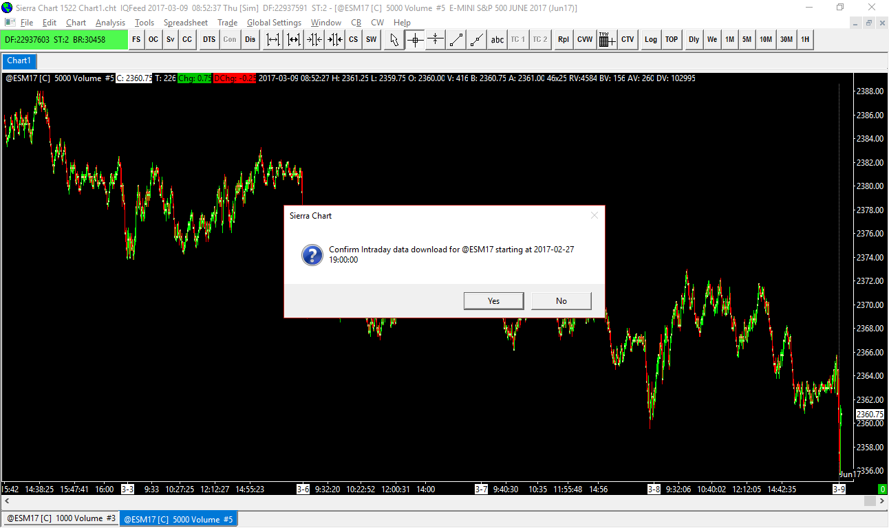This screenshot has height=528, width=889.
Task: Select the abc text drawing tool
Action: pos(497,40)
